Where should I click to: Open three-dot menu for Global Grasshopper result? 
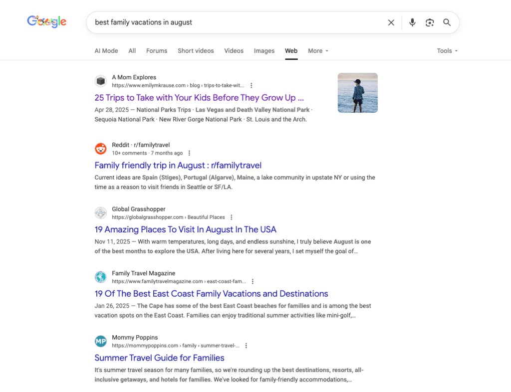[232, 217]
